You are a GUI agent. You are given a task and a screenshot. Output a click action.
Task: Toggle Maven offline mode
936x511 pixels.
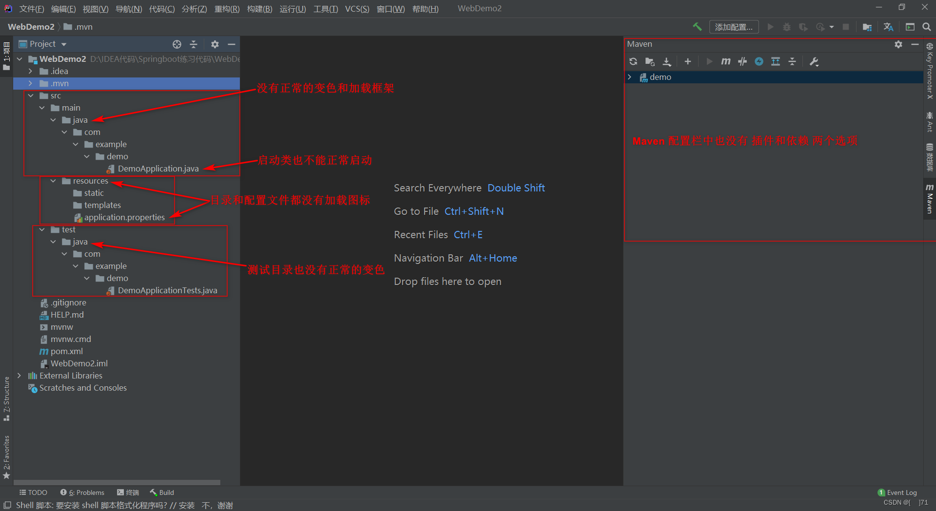click(759, 61)
